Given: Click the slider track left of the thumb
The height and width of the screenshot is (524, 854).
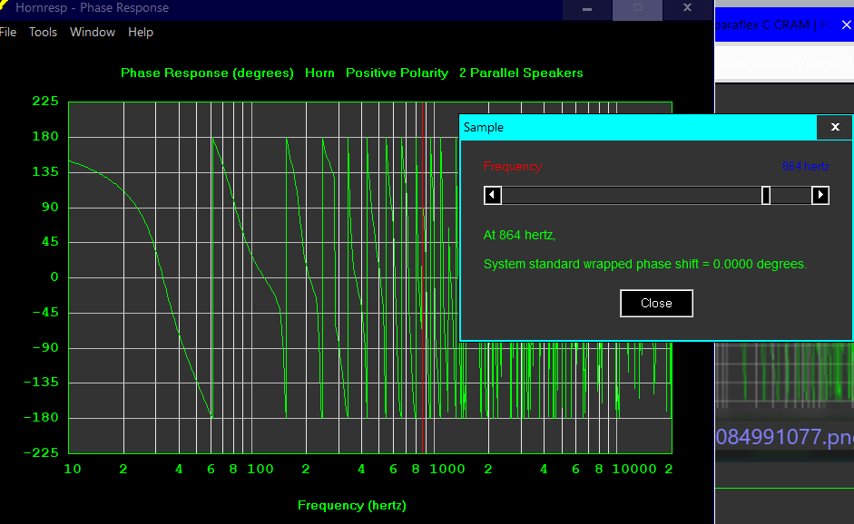Looking at the screenshot, I should click(632, 195).
